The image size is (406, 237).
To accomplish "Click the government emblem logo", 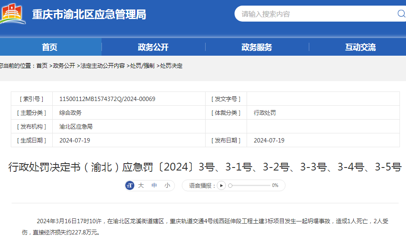I will (x=13, y=14).
